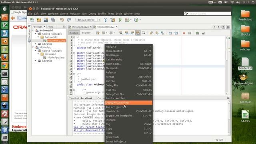The height and width of the screenshot is (144, 256).
Task: Click the Redo toolbar icon
Action: 69,20
